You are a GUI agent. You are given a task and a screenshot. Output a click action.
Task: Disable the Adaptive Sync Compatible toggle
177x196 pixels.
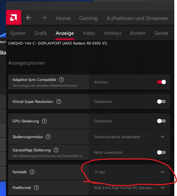point(162,82)
